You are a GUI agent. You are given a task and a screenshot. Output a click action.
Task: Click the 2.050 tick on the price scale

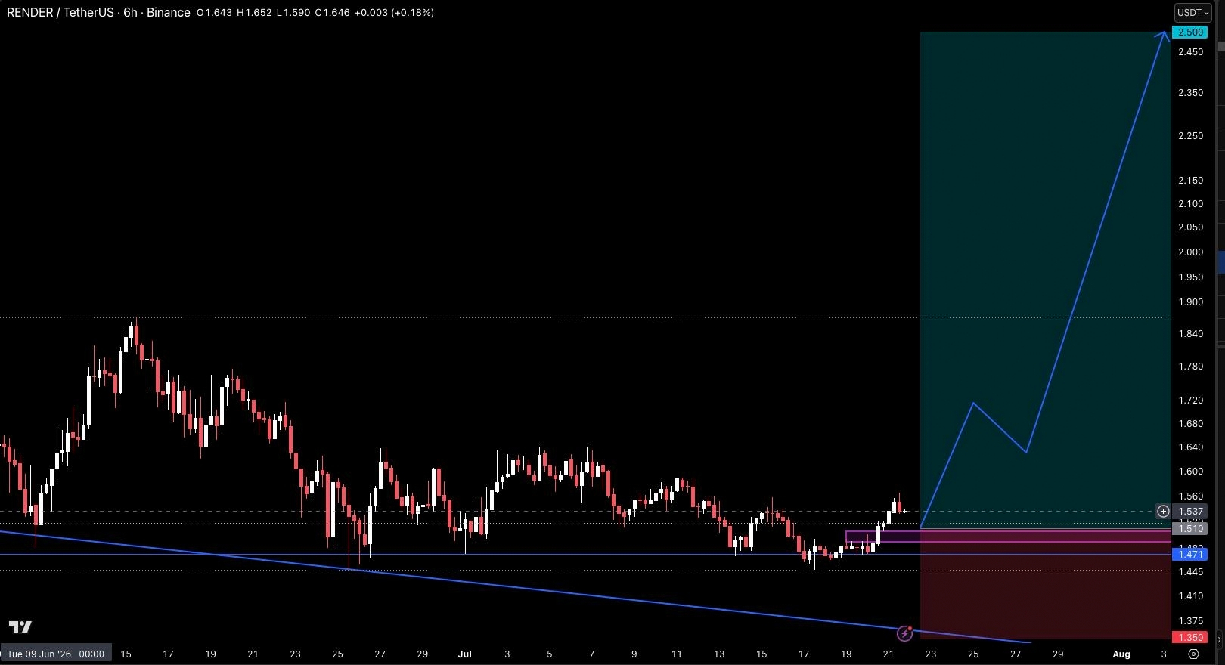click(x=1190, y=227)
